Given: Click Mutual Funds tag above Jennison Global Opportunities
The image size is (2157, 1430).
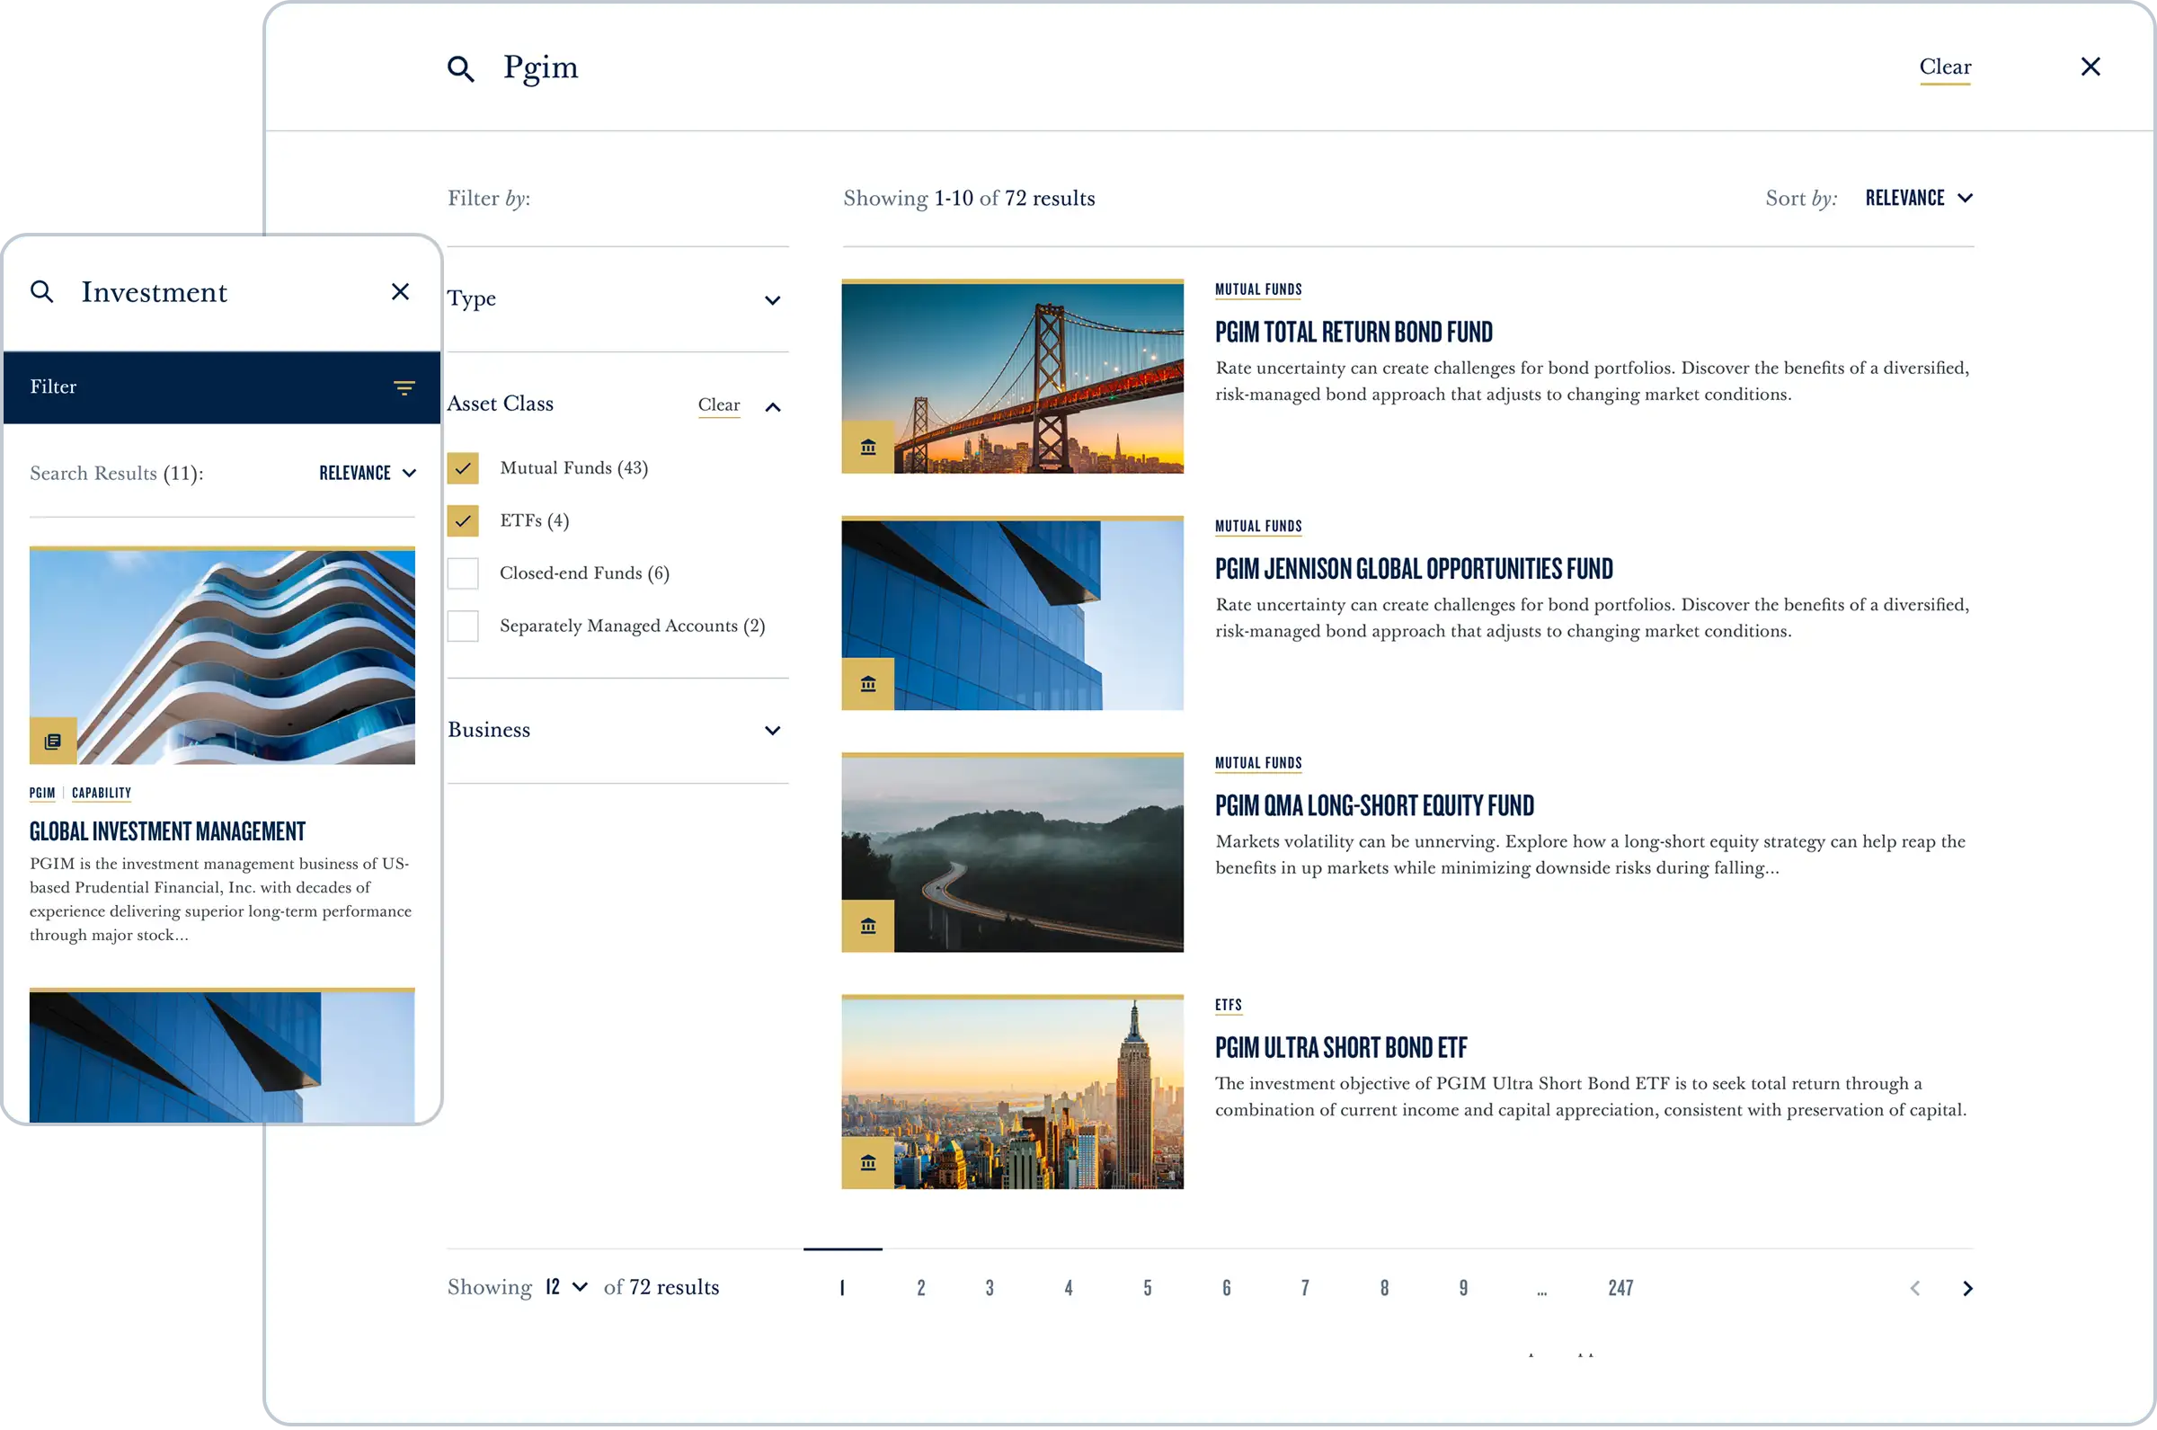Looking at the screenshot, I should pos(1258,527).
